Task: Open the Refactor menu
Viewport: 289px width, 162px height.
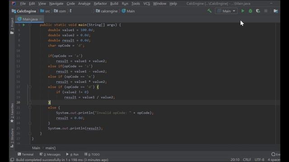Action: 100,4
